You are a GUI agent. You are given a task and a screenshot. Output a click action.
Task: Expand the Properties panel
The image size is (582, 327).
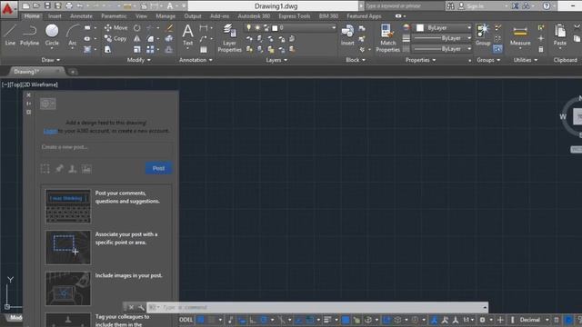coord(420,60)
